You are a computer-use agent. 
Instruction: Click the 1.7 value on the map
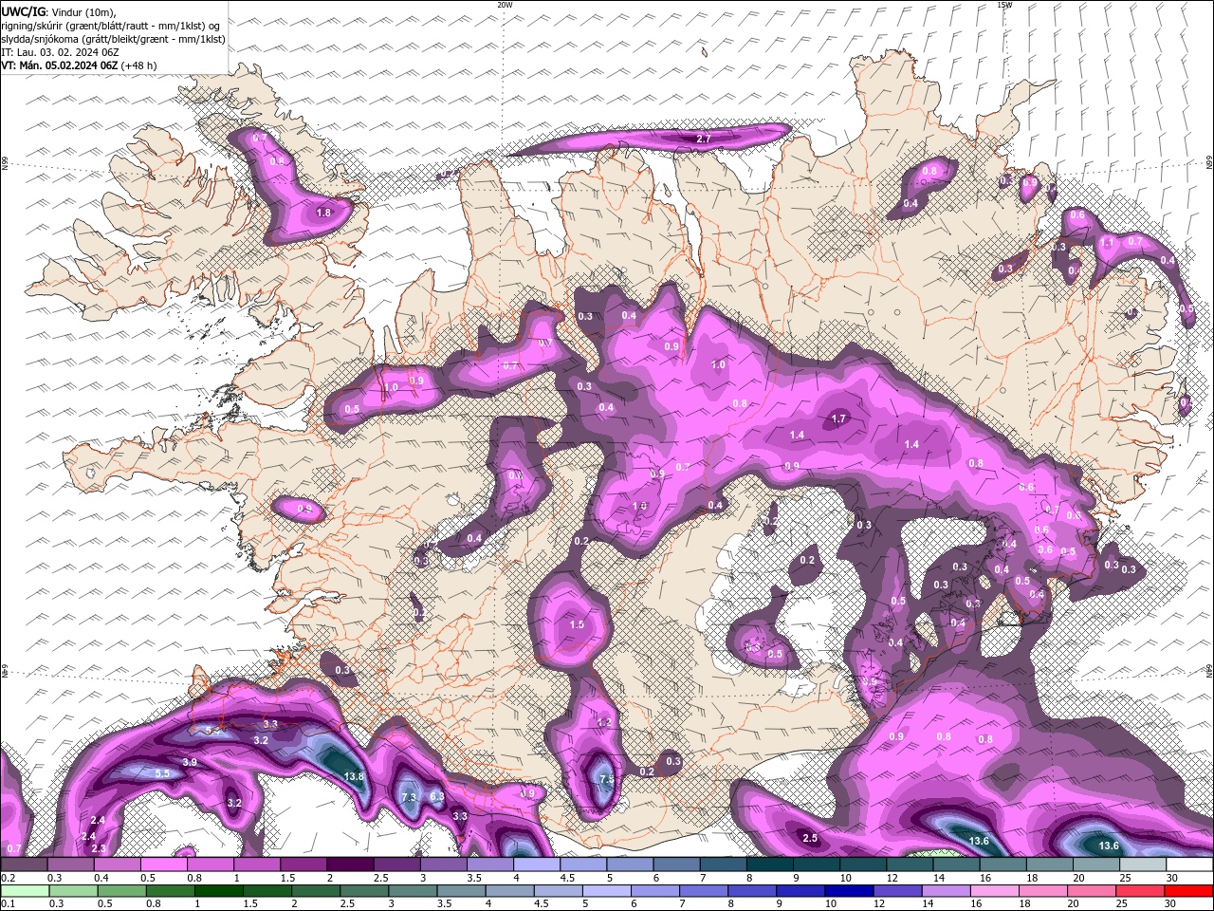pos(838,418)
